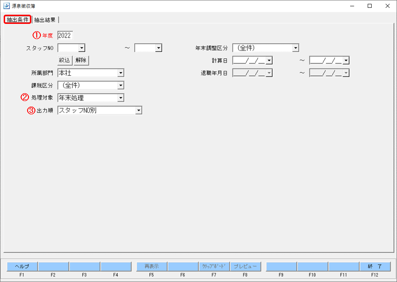The width and height of the screenshot is (397, 282).
Task: Click the 解除 button
Action: pyautogui.click(x=81, y=60)
